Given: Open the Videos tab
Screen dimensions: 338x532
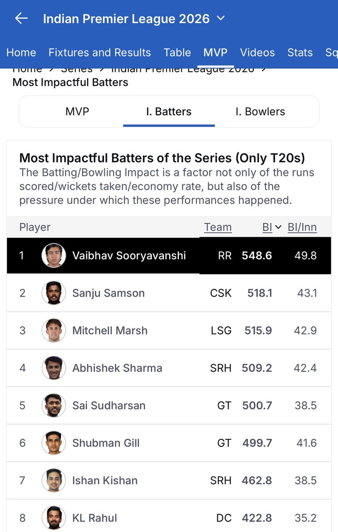Looking at the screenshot, I should click(257, 52).
